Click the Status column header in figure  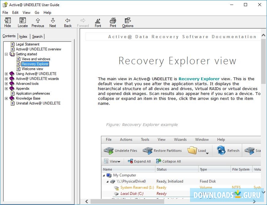point(176,169)
